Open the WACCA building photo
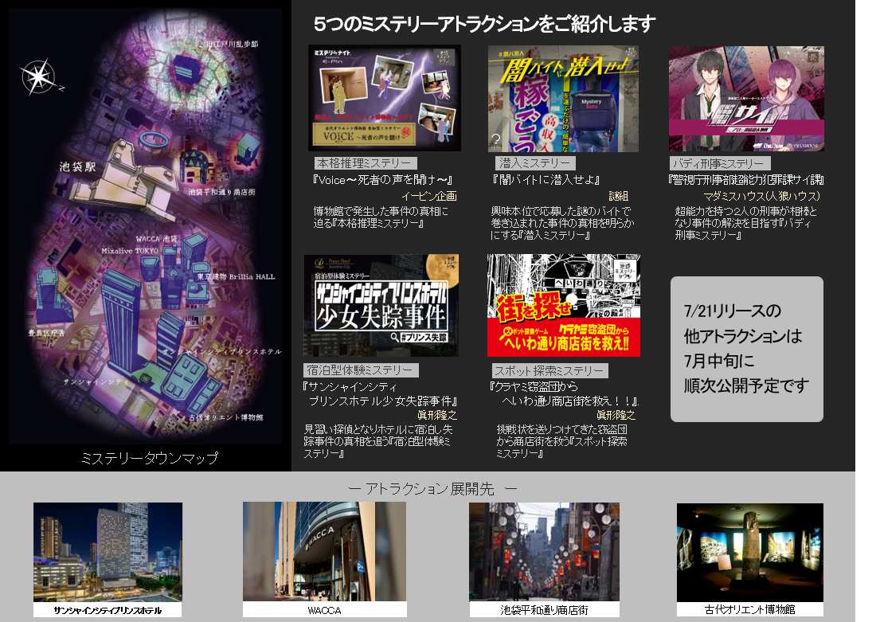The height and width of the screenshot is (622, 880). [324, 551]
